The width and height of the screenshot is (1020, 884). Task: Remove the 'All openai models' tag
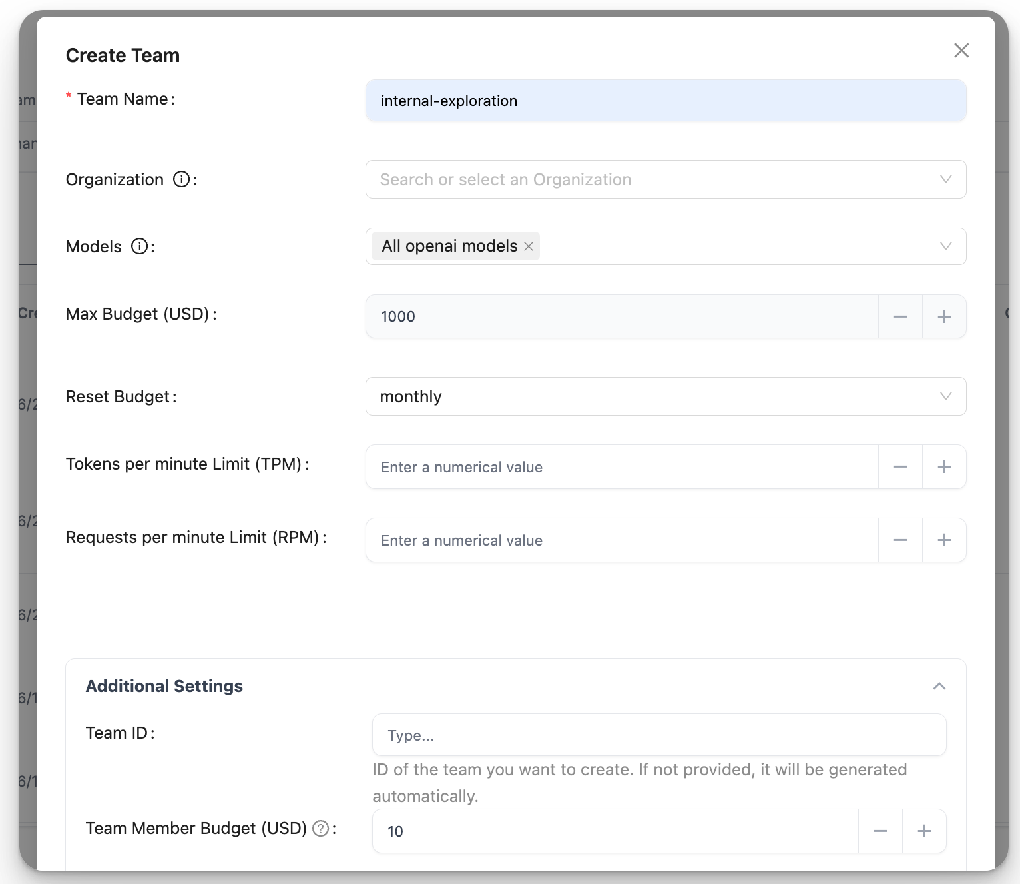coord(529,246)
